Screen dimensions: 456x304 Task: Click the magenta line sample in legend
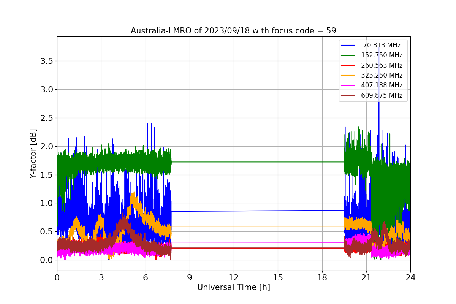[348, 85]
